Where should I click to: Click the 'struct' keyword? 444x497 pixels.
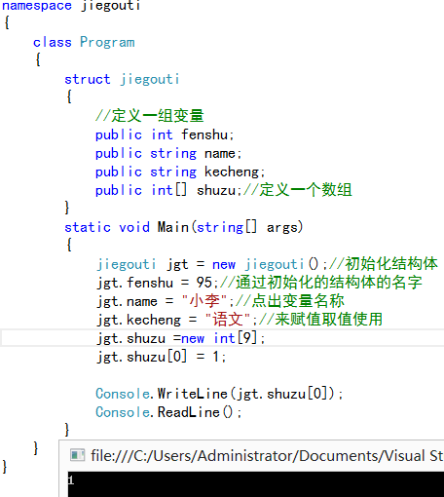(x=88, y=79)
